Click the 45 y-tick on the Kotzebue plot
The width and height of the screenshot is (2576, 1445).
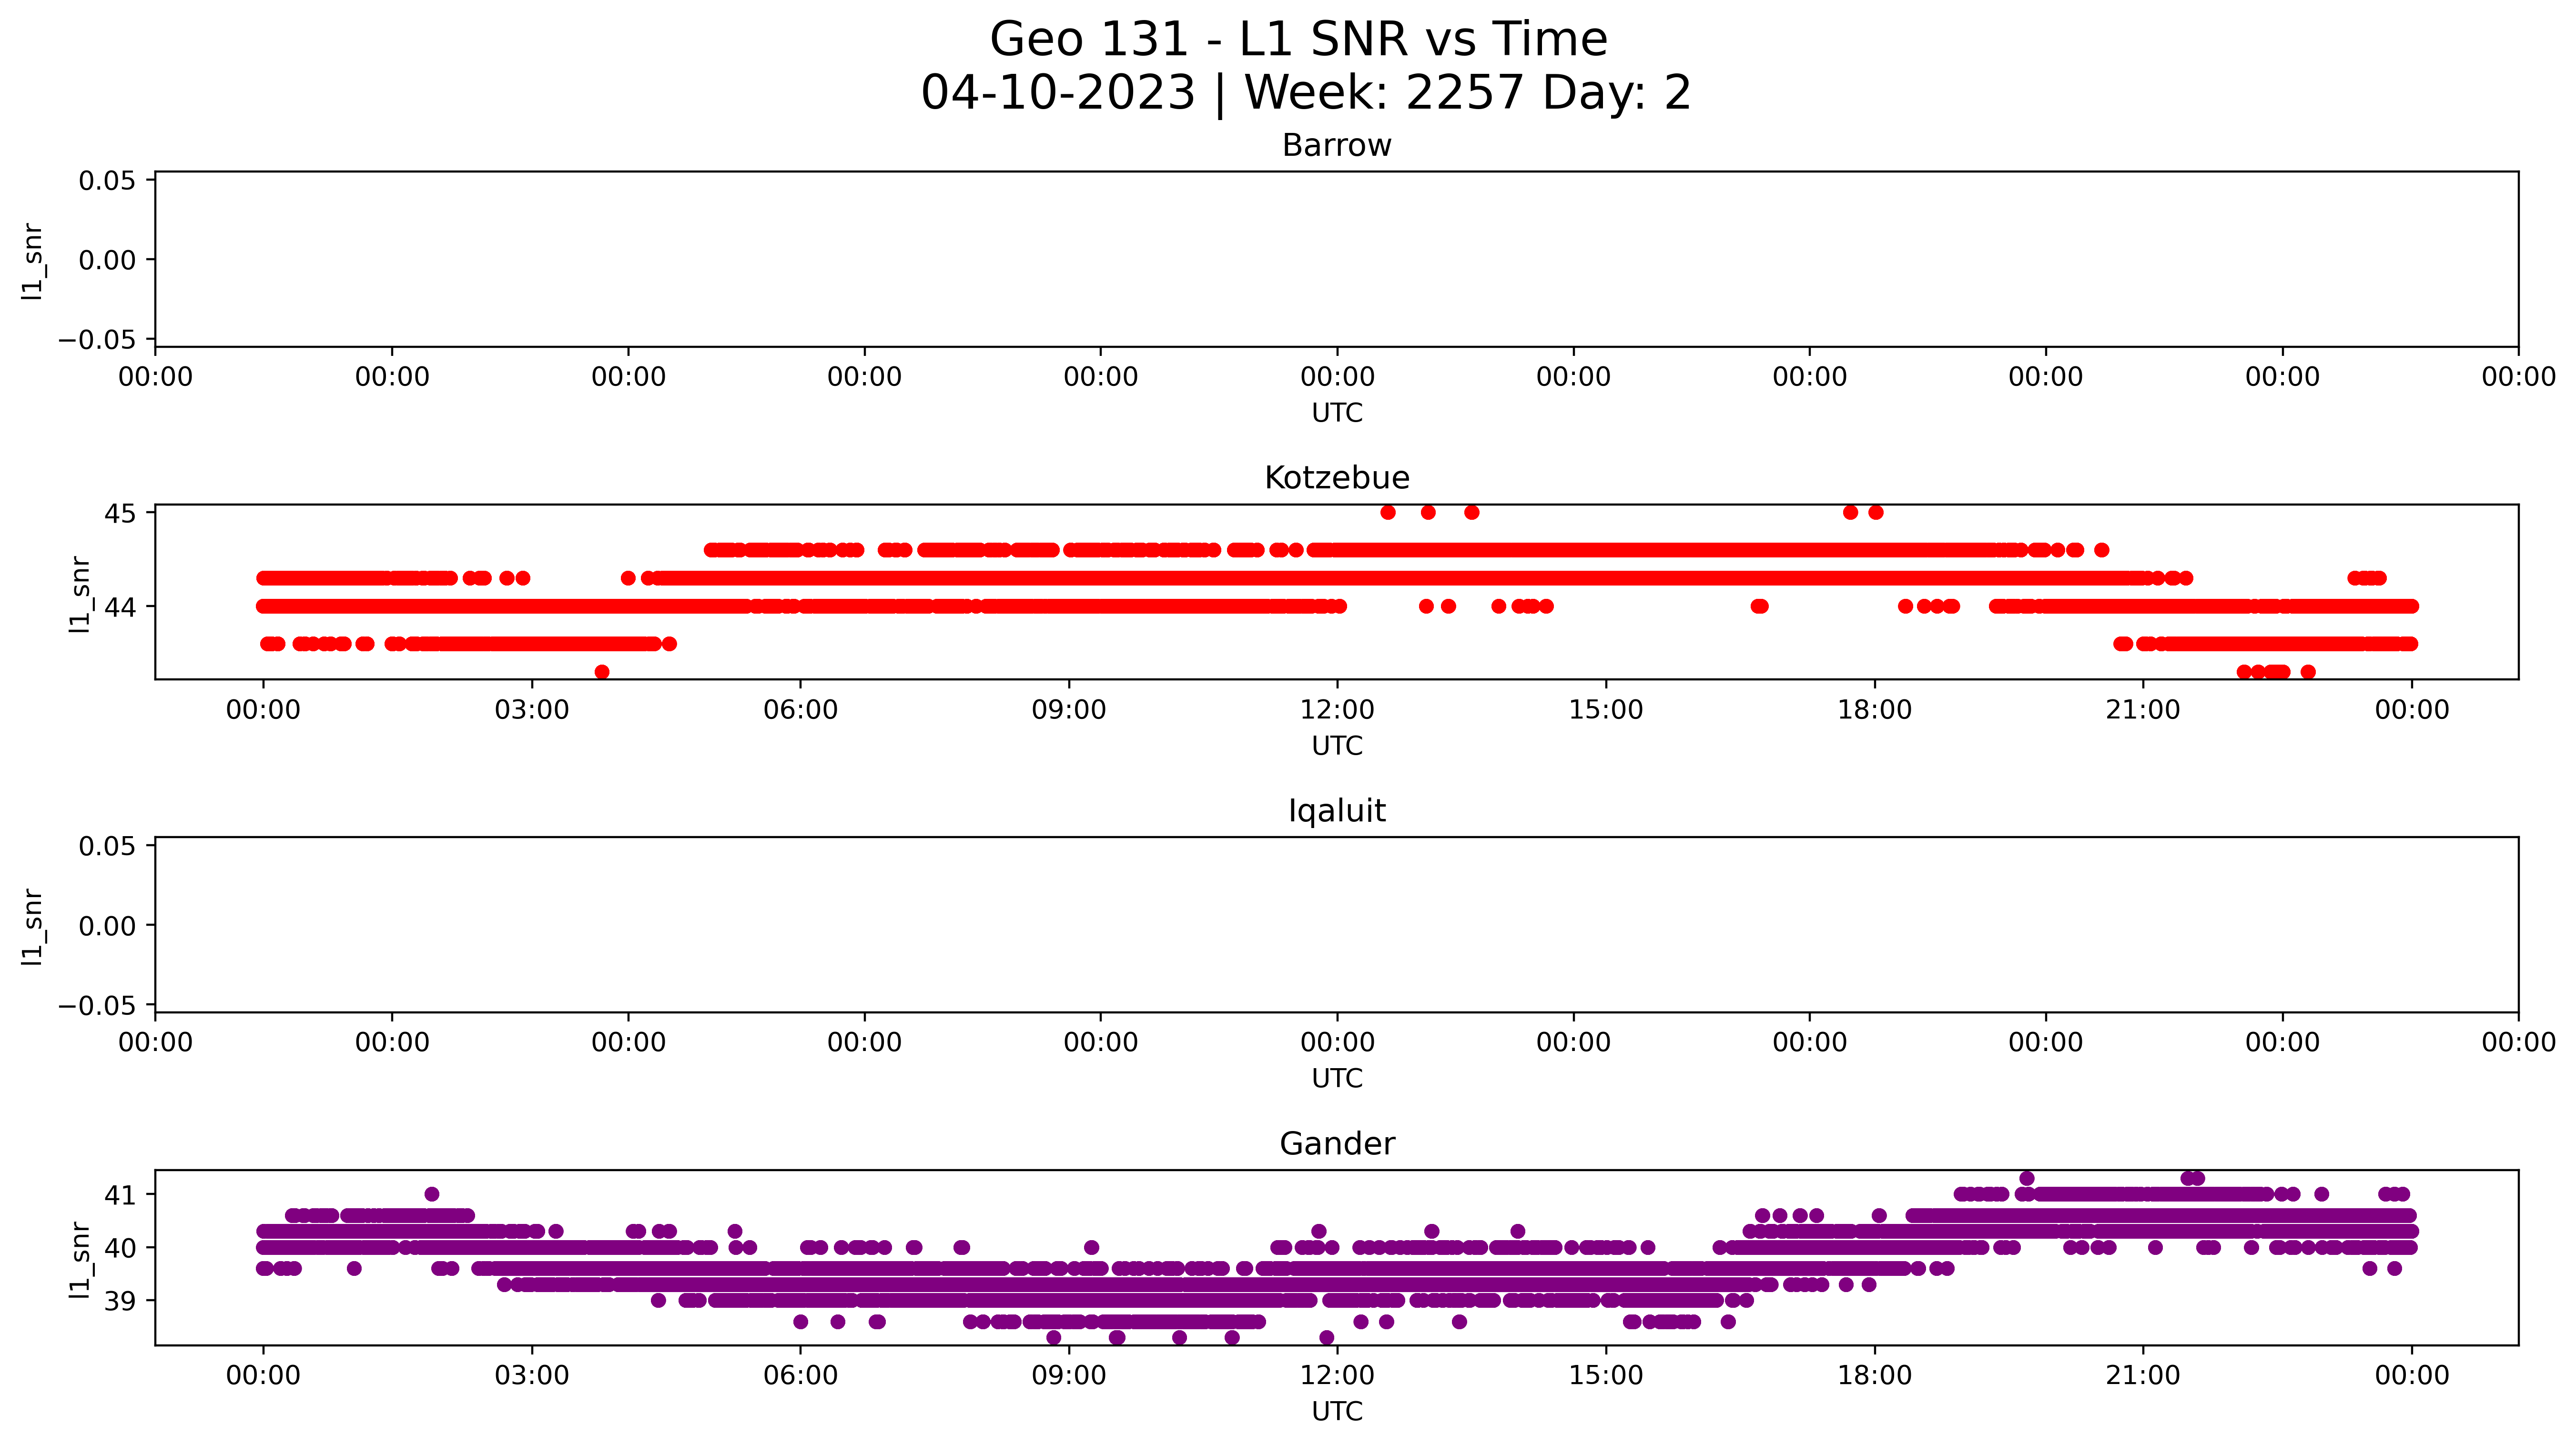120,513
